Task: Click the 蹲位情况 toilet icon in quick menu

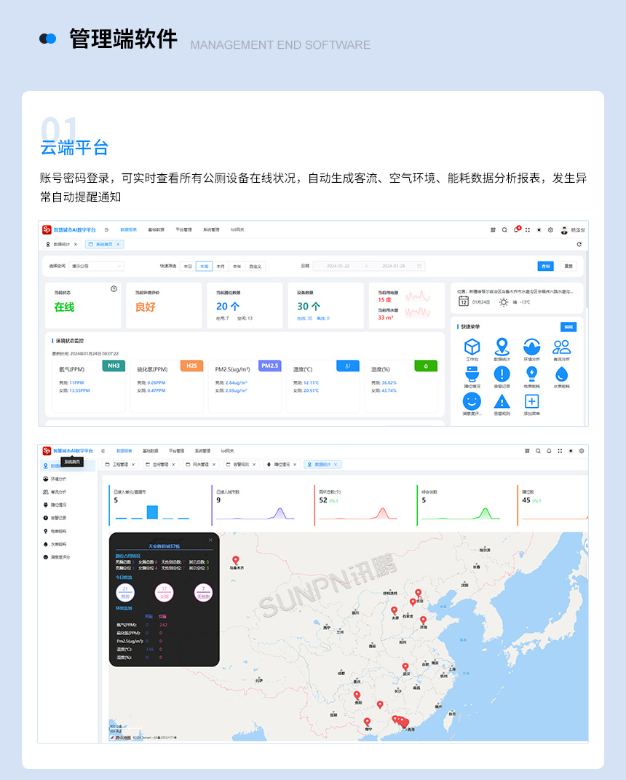Action: 472,373
